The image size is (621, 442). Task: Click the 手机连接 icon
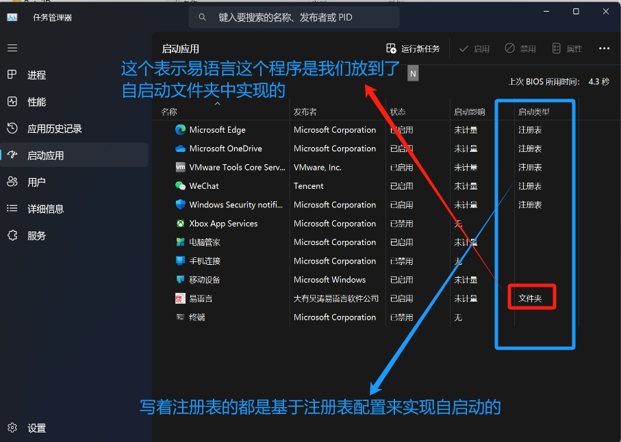[180, 261]
